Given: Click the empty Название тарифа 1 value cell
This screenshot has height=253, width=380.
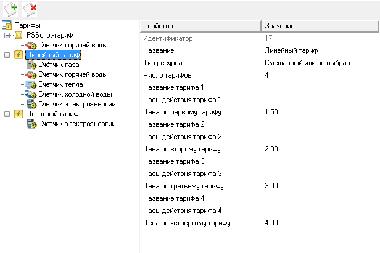Looking at the screenshot, I should pyautogui.click(x=321, y=87).
